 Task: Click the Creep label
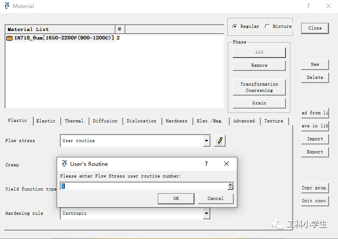[x=12, y=165]
